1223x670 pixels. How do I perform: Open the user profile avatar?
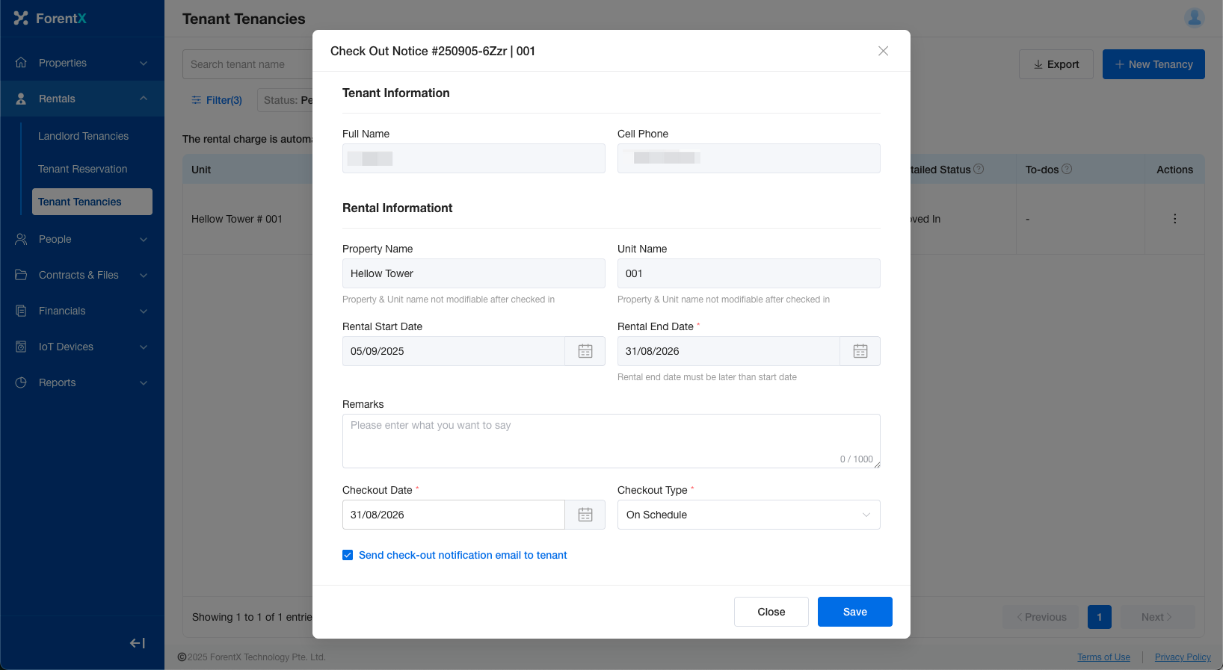click(1194, 18)
